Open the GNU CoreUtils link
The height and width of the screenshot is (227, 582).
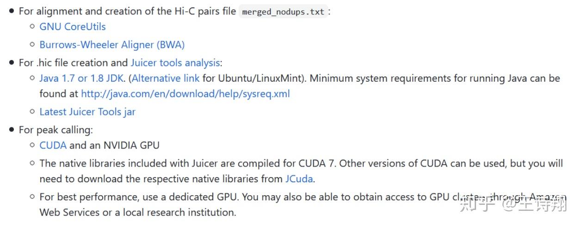(72, 27)
